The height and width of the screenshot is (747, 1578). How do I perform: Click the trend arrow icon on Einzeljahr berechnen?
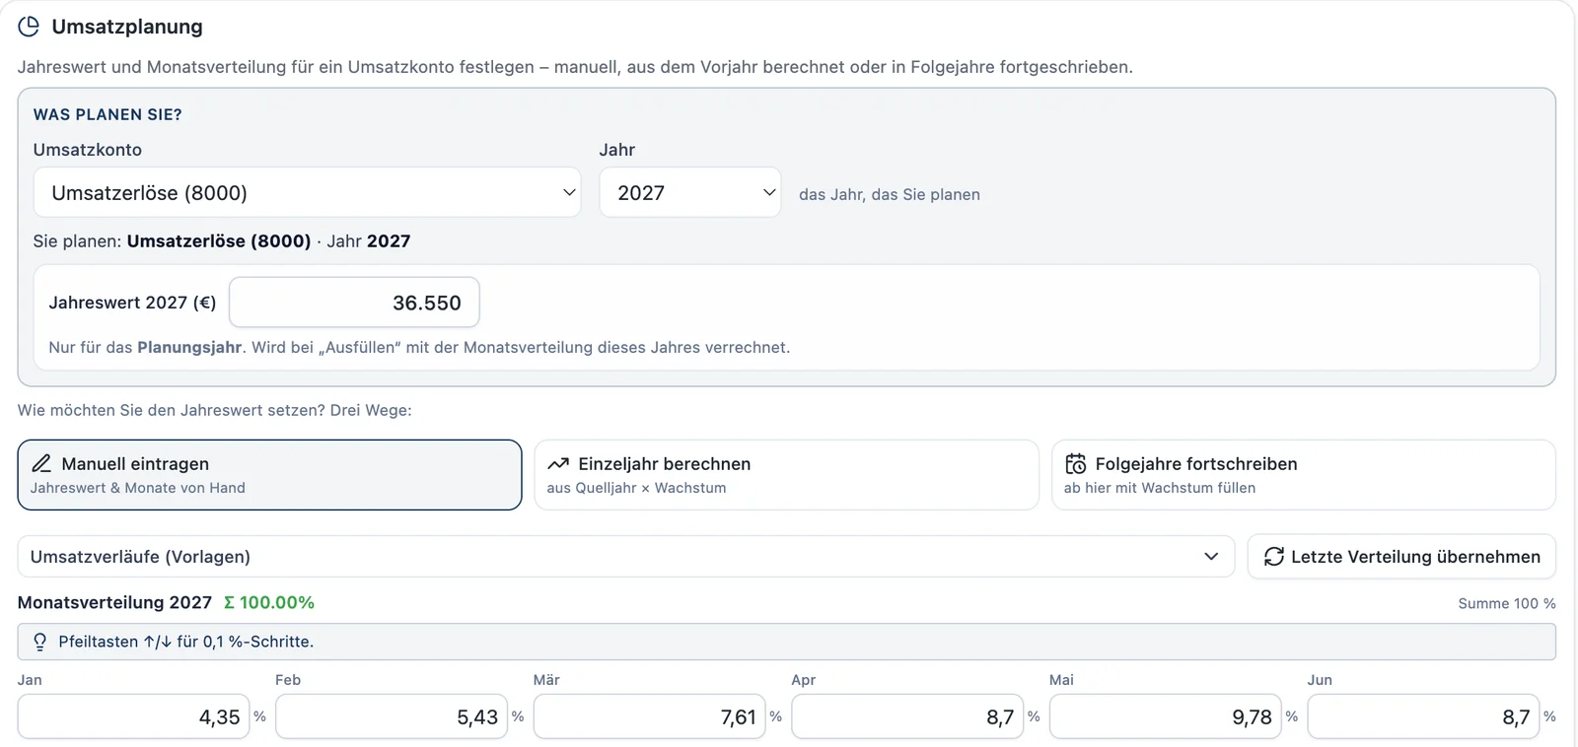click(x=558, y=463)
